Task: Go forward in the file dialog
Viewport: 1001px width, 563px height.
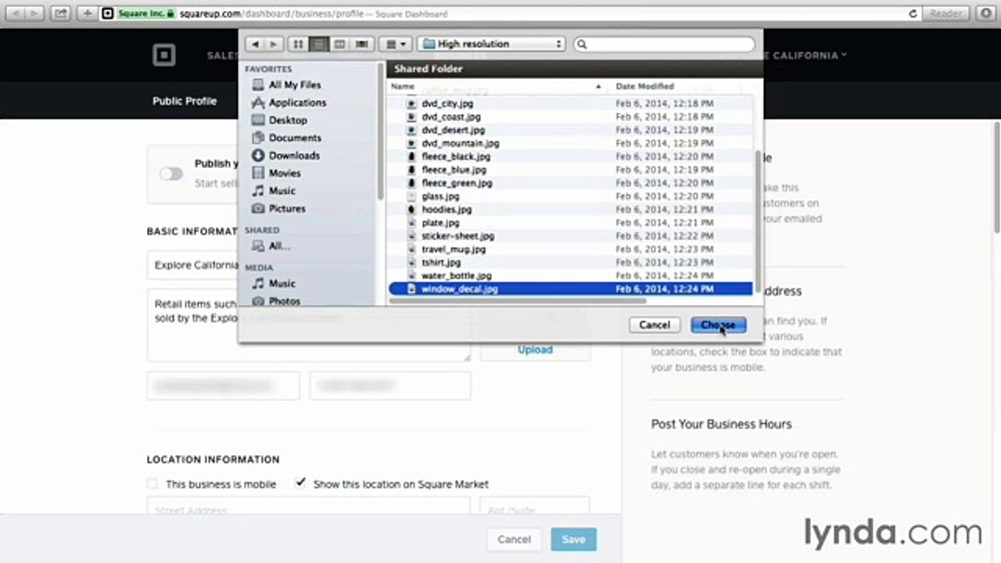Action: [x=274, y=45]
